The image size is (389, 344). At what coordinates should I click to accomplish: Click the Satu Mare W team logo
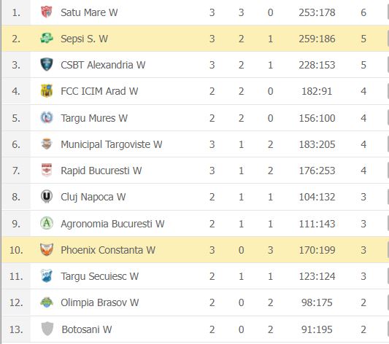coord(47,12)
